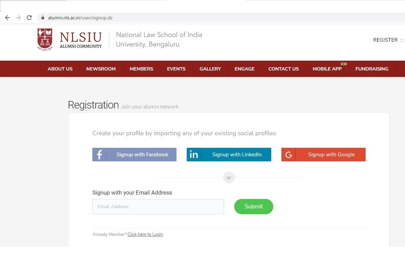Go to the Members section
The height and width of the screenshot is (260, 405).
pyautogui.click(x=141, y=69)
